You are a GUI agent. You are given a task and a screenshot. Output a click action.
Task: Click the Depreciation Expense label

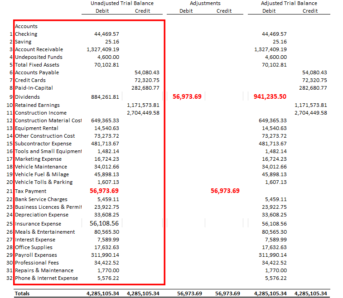[42, 215]
